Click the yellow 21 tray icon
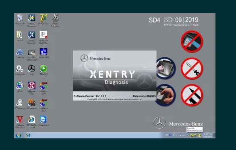Screen dimensions: 236x150 click(200, 136)
